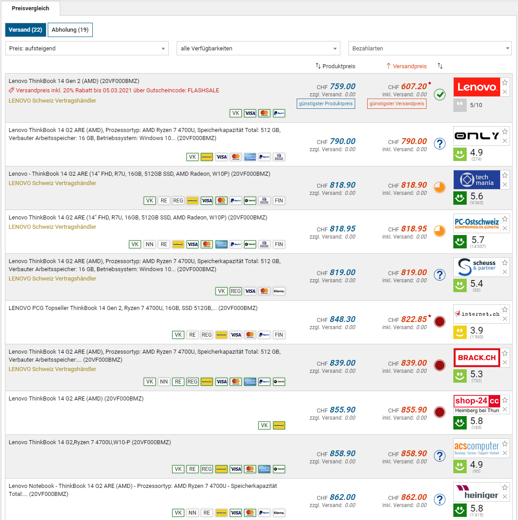Screen dimensions: 518x520
Task: Expand the Bezahlarten filter dropdown
Action: 430,49
